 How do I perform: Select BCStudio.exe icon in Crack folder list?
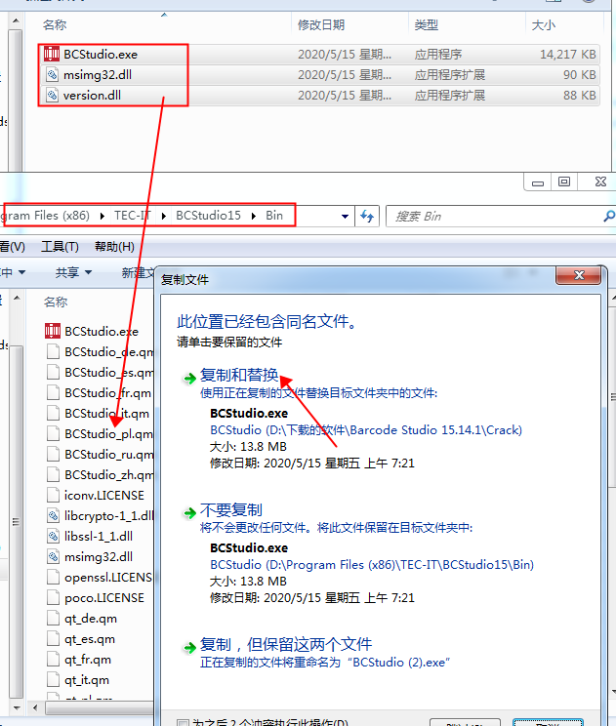52,55
